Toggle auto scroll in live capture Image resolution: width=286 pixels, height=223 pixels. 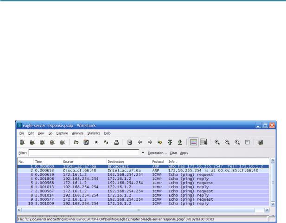click(203, 142)
